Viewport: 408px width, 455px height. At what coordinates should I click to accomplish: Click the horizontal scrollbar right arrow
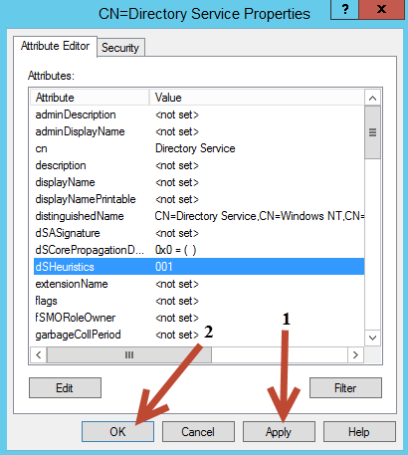point(355,355)
